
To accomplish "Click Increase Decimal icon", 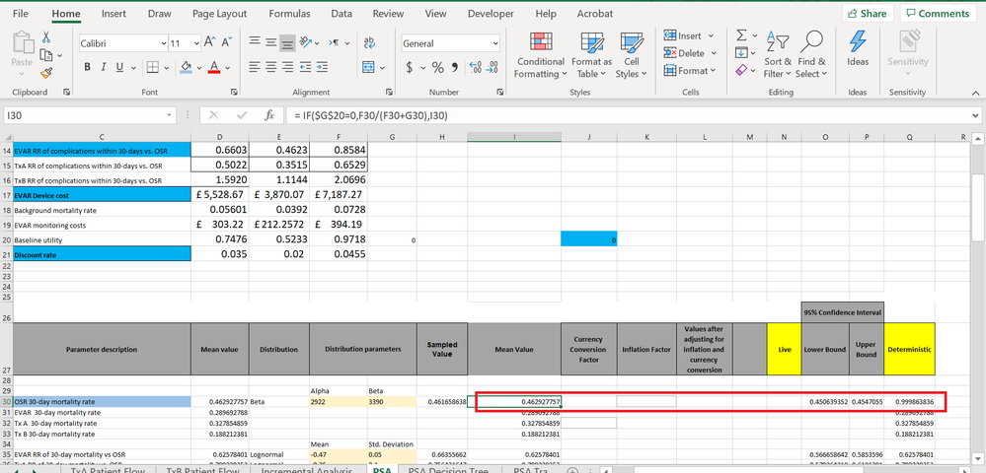I will click(x=475, y=67).
